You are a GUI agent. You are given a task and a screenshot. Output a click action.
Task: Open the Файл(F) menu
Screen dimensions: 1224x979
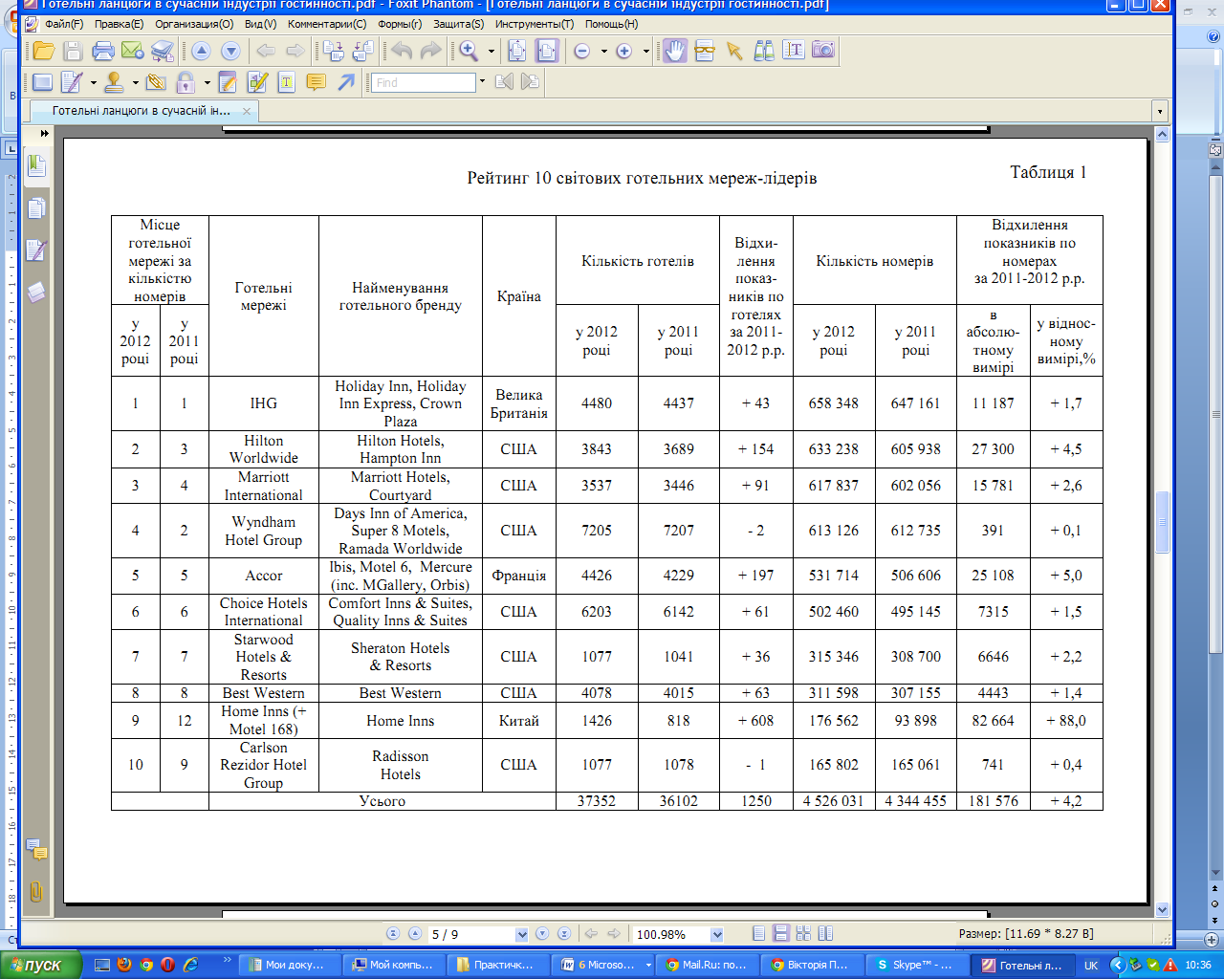63,24
